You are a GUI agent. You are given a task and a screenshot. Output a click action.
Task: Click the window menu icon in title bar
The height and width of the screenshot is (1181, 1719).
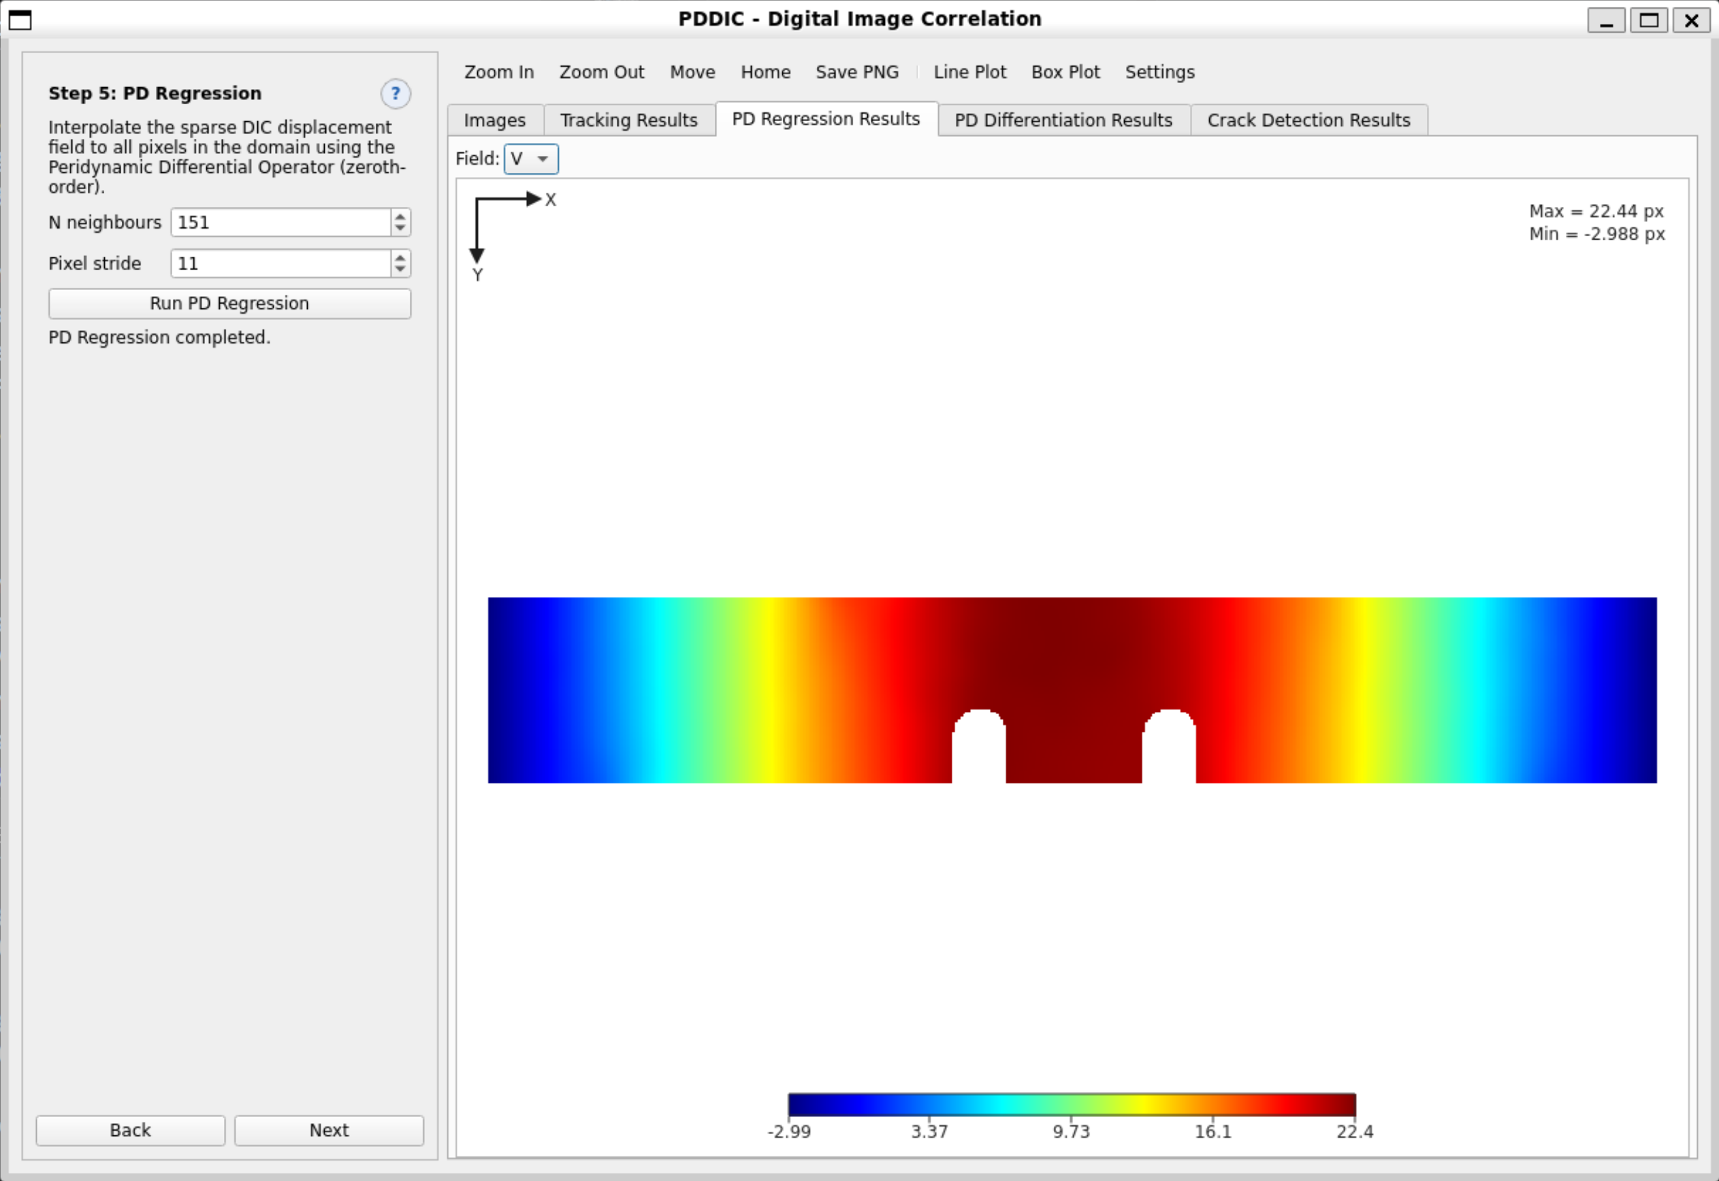point(20,20)
